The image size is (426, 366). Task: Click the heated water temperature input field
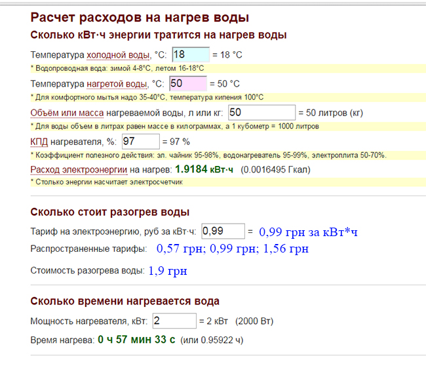(187, 83)
